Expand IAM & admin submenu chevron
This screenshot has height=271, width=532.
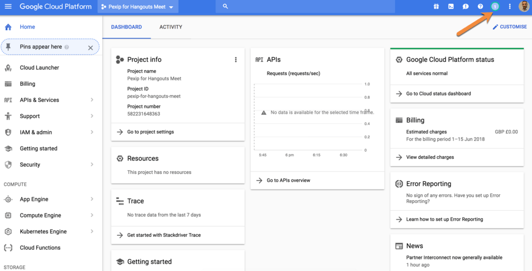tap(92, 132)
